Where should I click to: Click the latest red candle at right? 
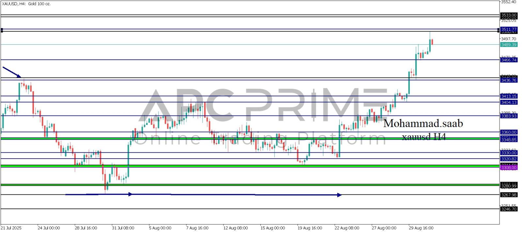pyautogui.click(x=432, y=42)
